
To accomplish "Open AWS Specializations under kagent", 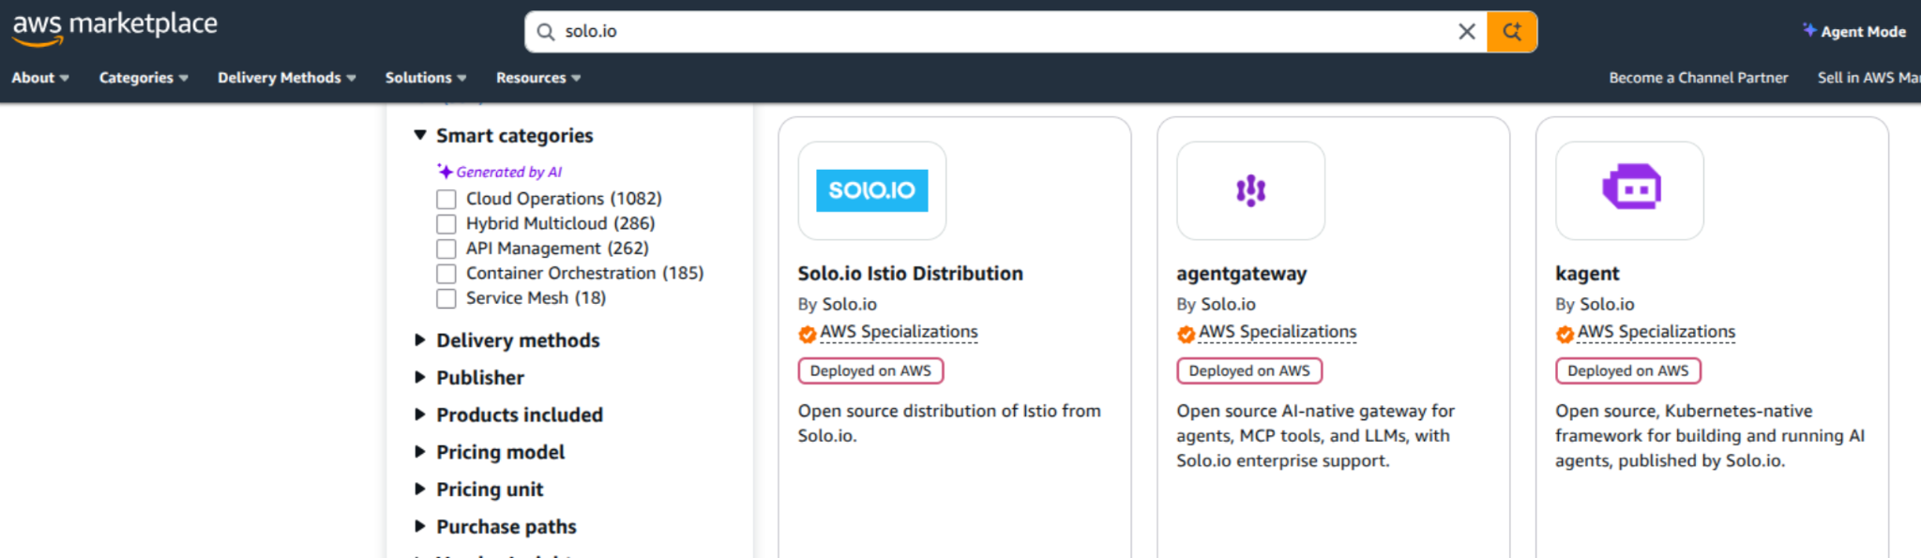I will tap(1656, 332).
